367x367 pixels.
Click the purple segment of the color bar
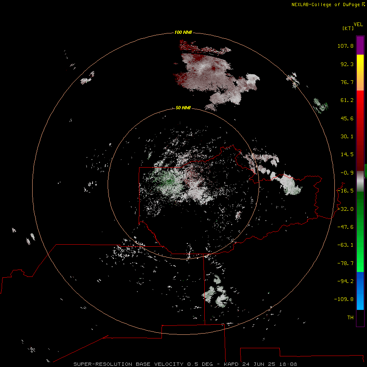point(360,45)
